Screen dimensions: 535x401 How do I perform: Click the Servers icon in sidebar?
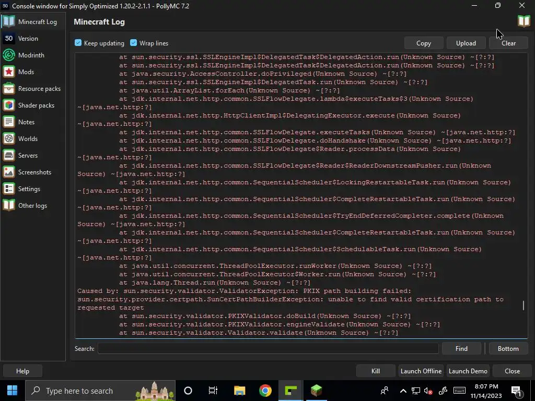click(x=9, y=155)
